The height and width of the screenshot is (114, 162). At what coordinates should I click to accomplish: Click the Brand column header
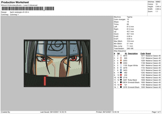(x=148, y=54)
